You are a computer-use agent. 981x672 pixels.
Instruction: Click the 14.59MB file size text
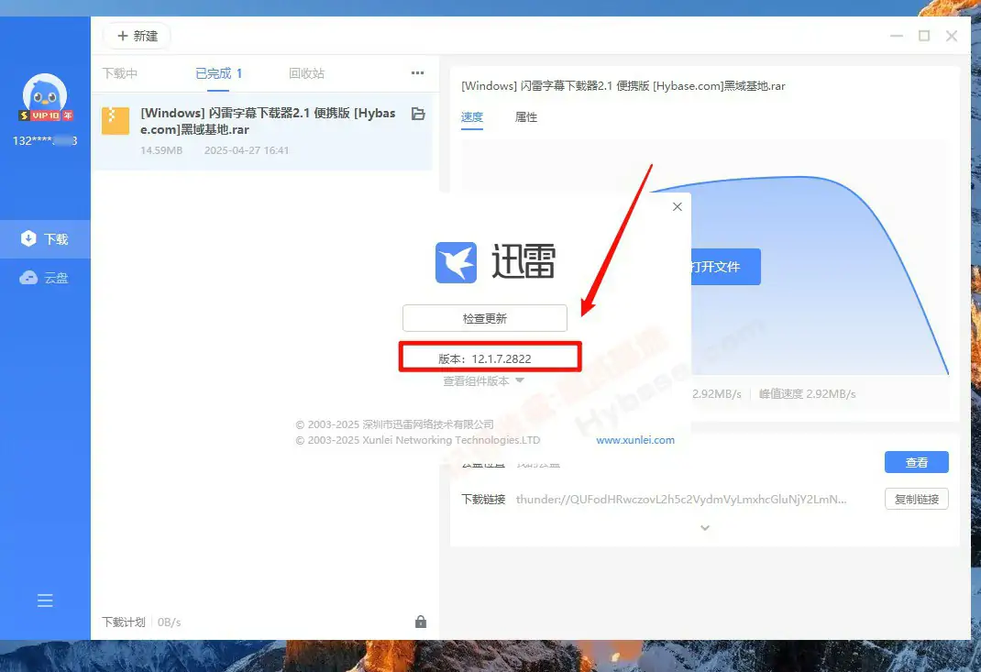tap(161, 150)
